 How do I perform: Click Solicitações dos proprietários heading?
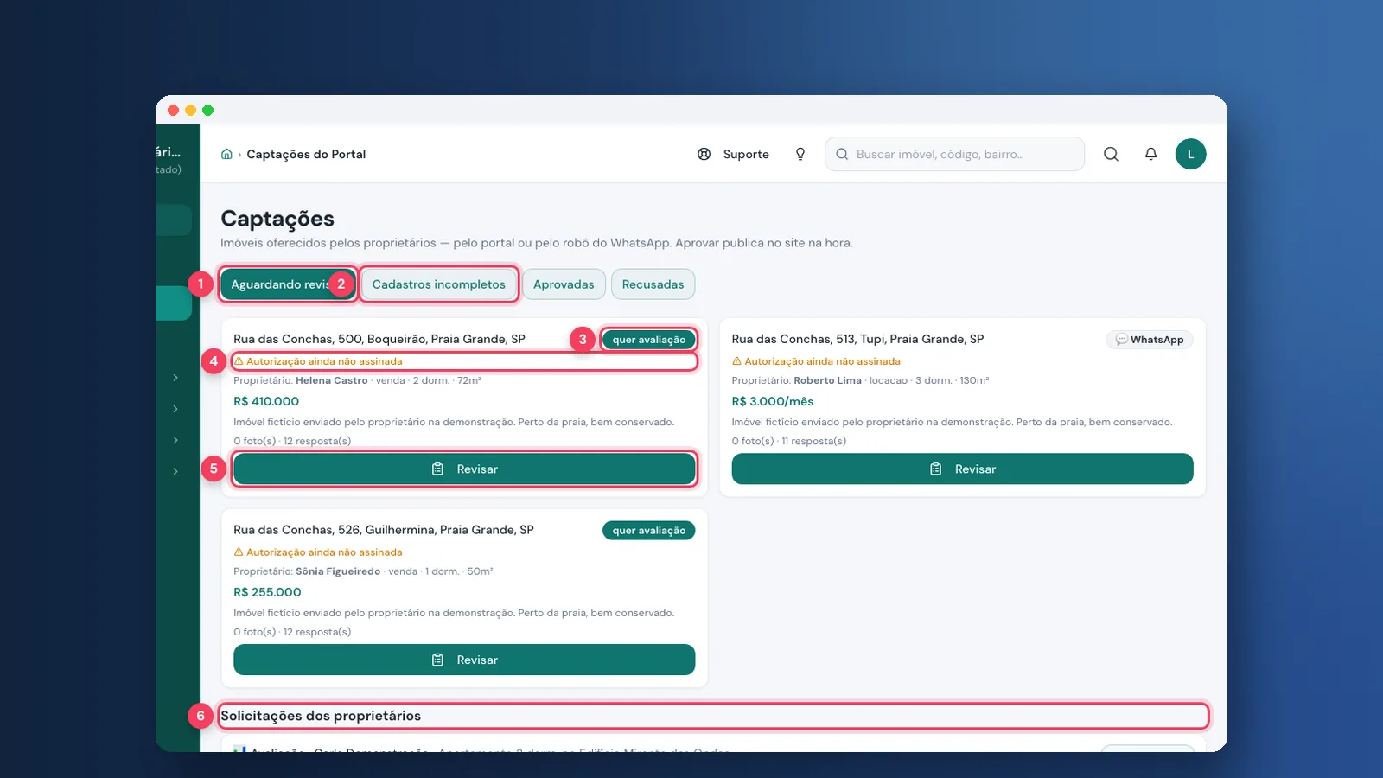click(321, 716)
